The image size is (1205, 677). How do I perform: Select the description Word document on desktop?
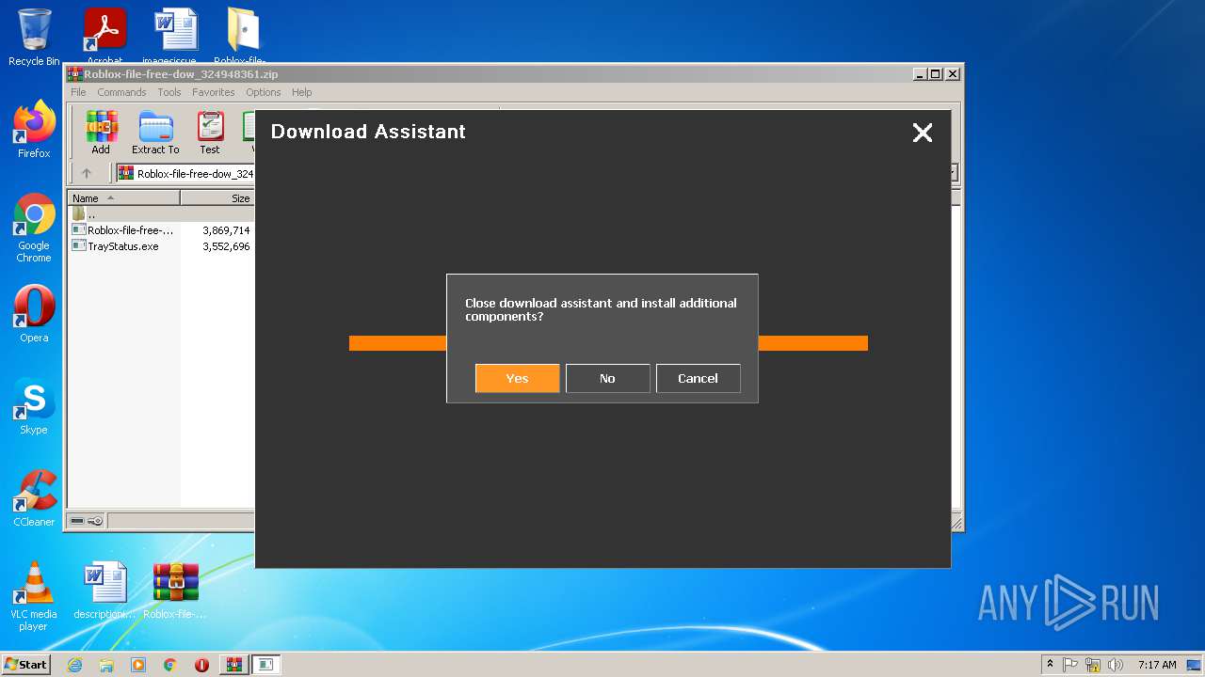coord(104,591)
